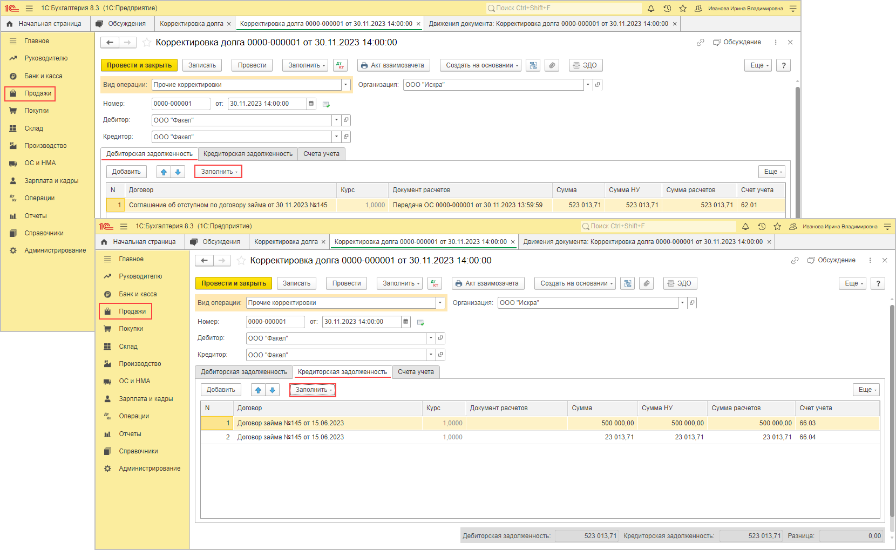The image size is (896, 550).
Task: Select row Договор займа №145 with 66.04
Action: click(540, 437)
